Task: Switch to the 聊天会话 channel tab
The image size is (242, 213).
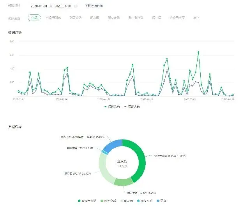Action: point(75,18)
